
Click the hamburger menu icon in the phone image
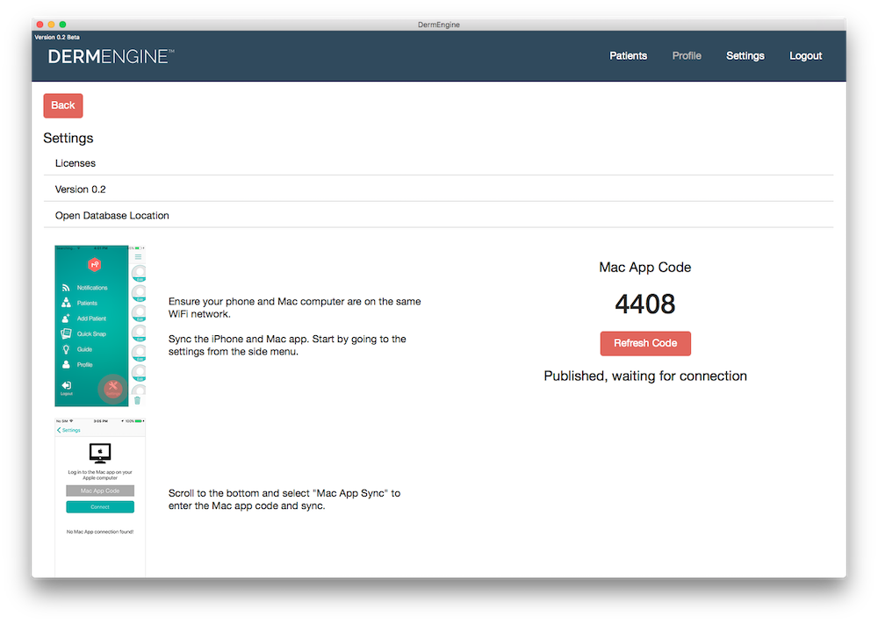[138, 257]
